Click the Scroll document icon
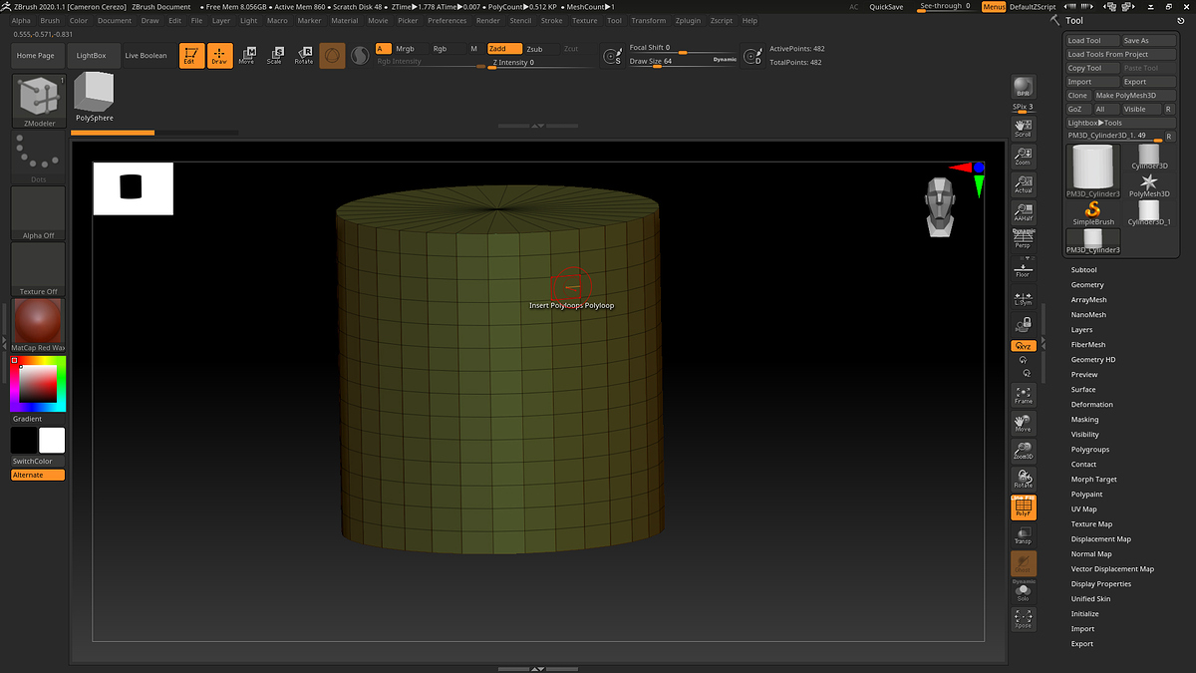 click(1023, 128)
